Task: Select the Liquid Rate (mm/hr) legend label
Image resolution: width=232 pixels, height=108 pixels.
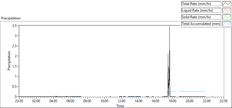Action: pyautogui.click(x=201, y=10)
